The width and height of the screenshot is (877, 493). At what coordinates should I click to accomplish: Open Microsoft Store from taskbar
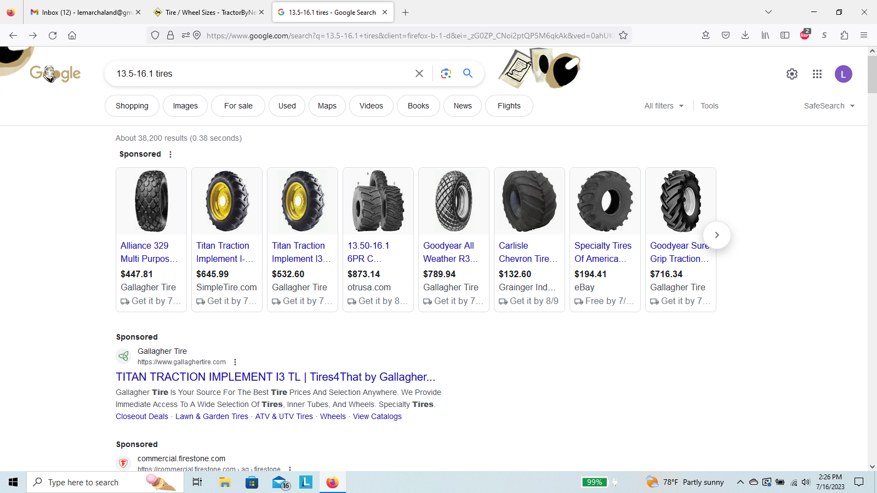pos(252,482)
